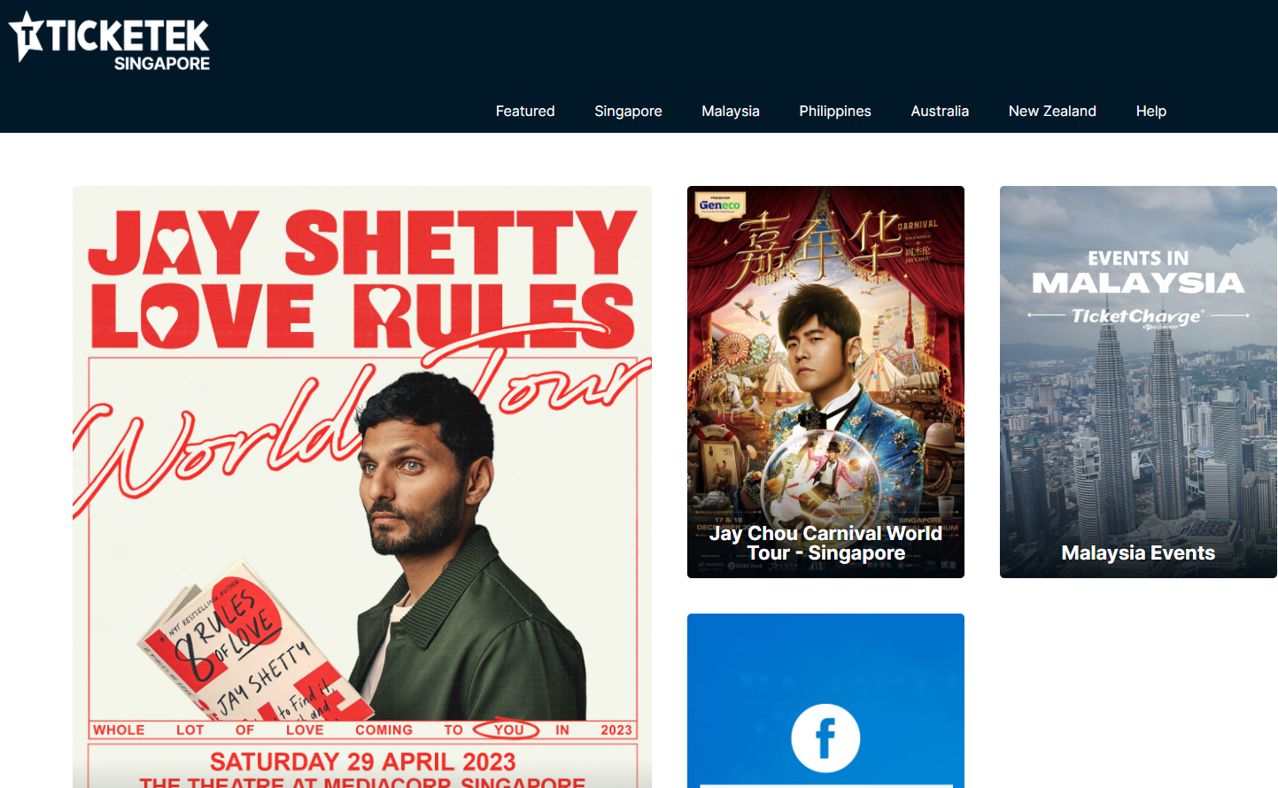
Task: Open the Malaysia Events tile
Action: [1138, 382]
